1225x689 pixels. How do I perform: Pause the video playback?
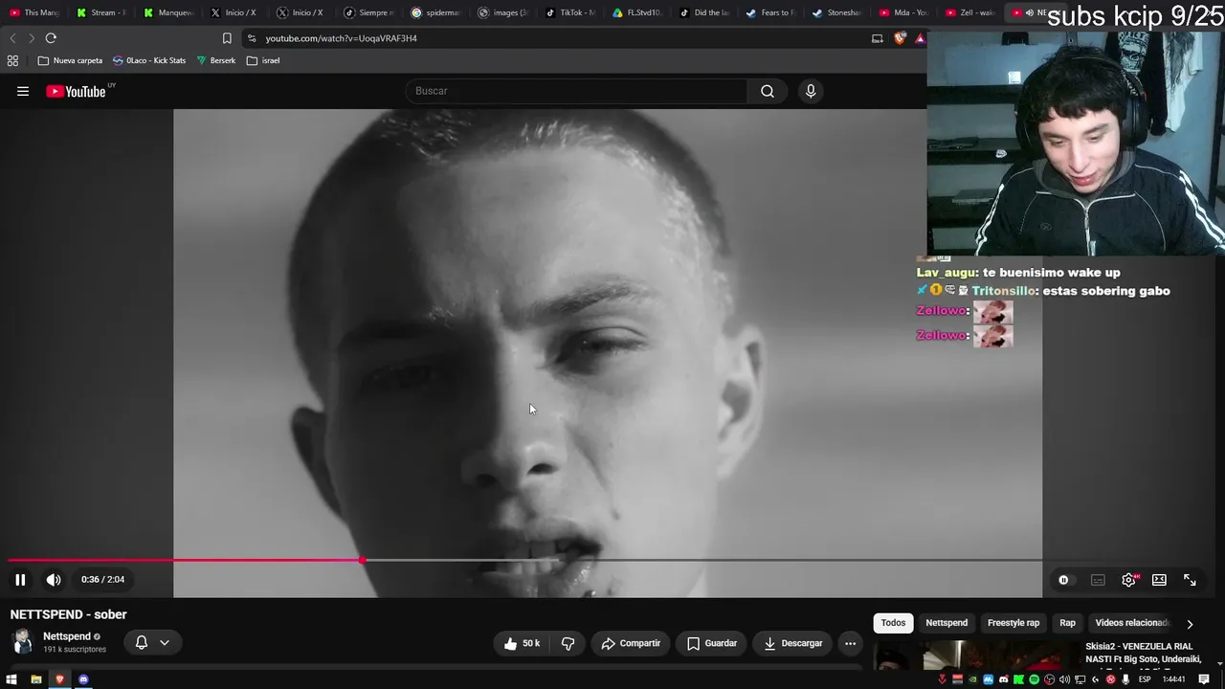coord(20,579)
